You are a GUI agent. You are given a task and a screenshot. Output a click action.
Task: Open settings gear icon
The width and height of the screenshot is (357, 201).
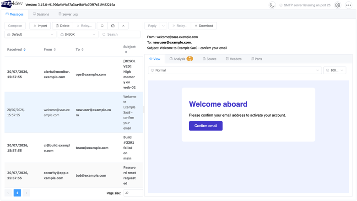(338, 5)
